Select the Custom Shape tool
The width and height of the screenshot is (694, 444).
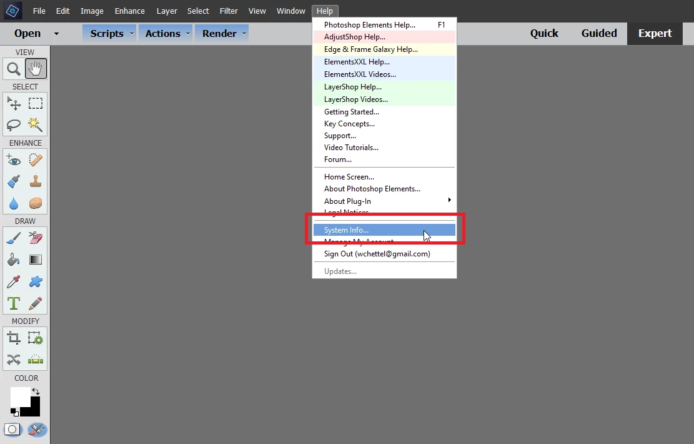(x=36, y=281)
